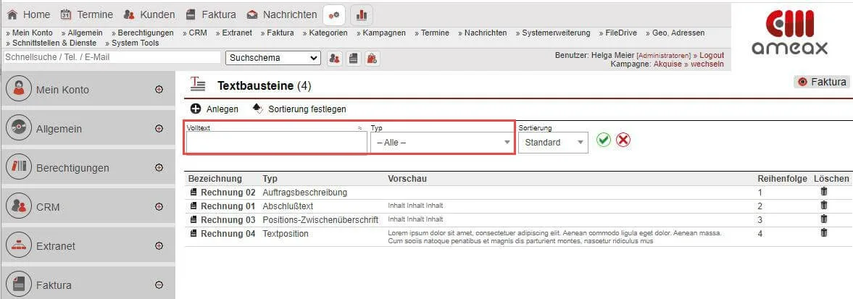The height and width of the screenshot is (299, 853).
Task: Click the red X to reset filter
Action: pos(623,140)
